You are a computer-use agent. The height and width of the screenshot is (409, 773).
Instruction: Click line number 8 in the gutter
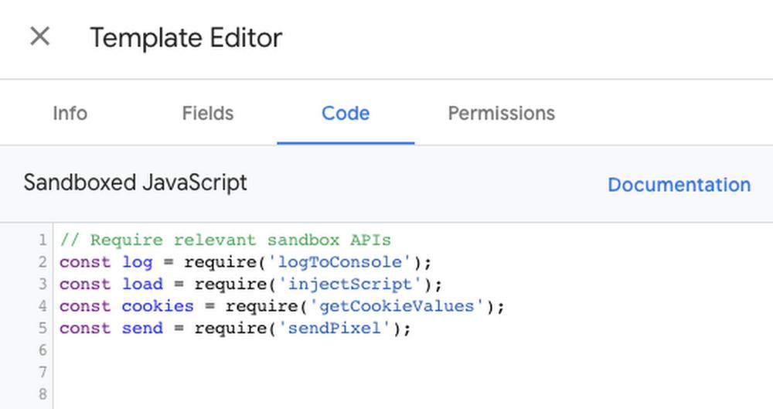pyautogui.click(x=43, y=394)
